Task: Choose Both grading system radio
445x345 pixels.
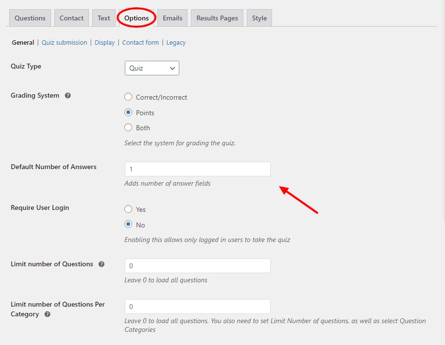Action: click(x=128, y=127)
